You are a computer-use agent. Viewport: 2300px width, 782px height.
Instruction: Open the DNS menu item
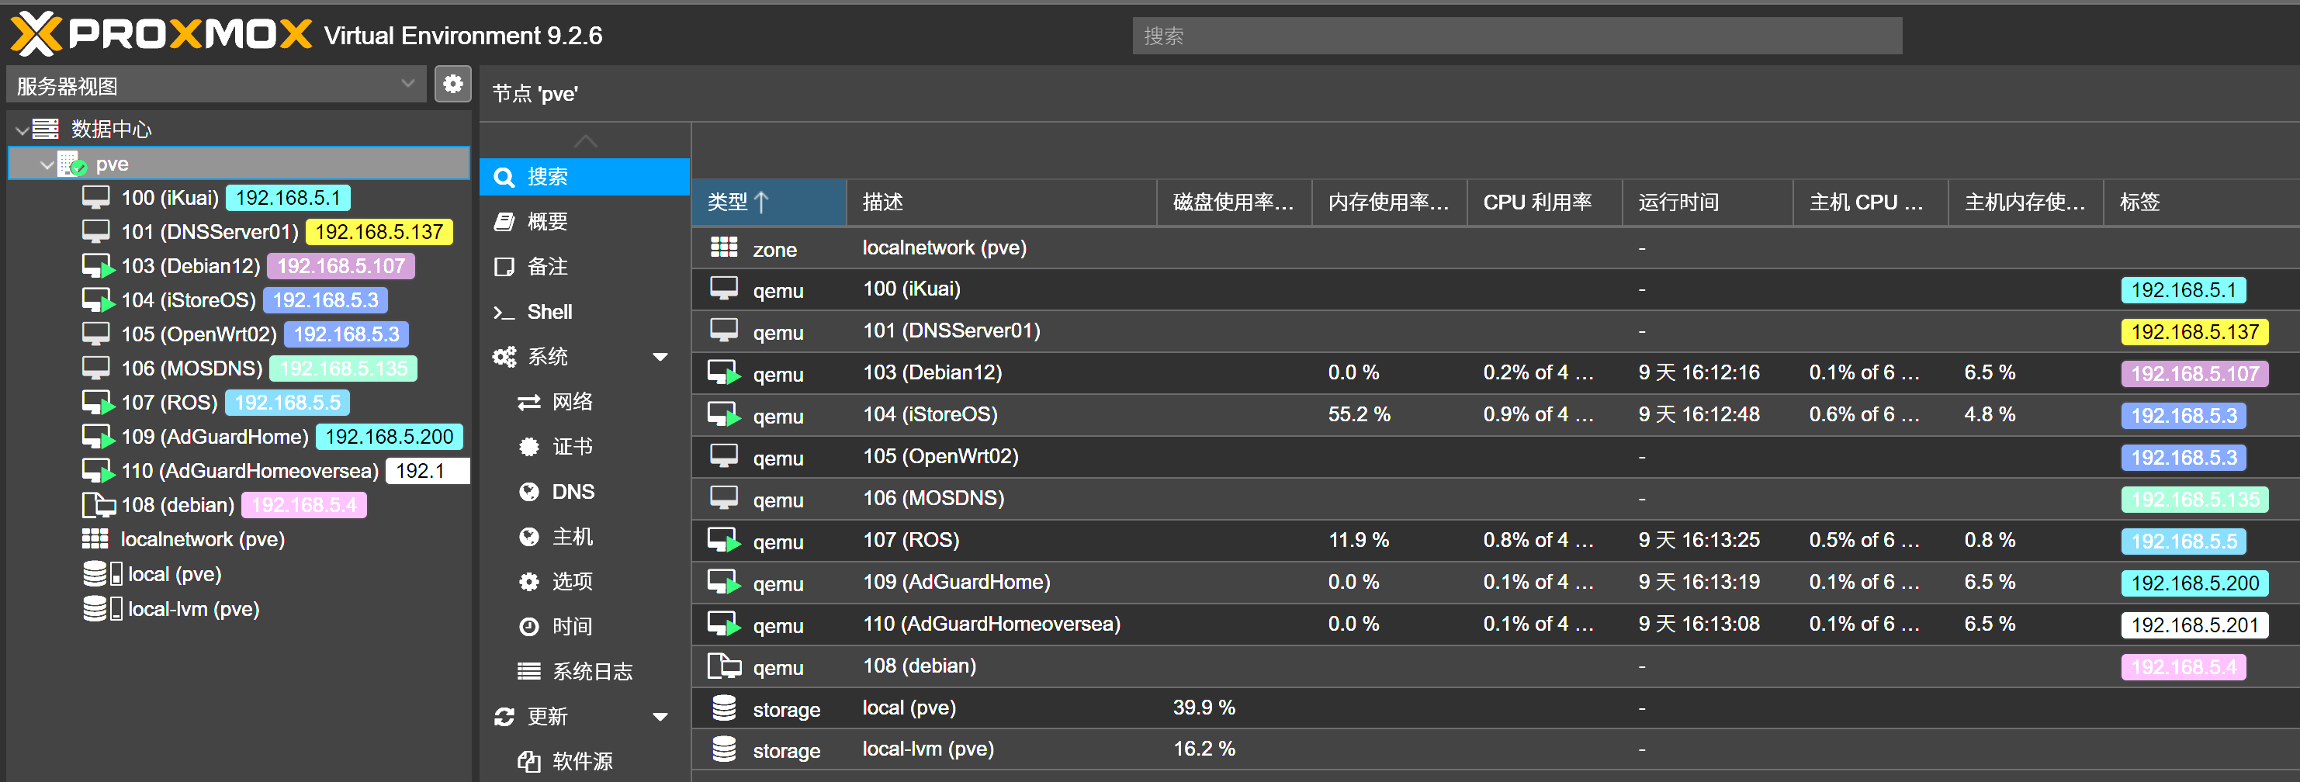pyautogui.click(x=585, y=492)
